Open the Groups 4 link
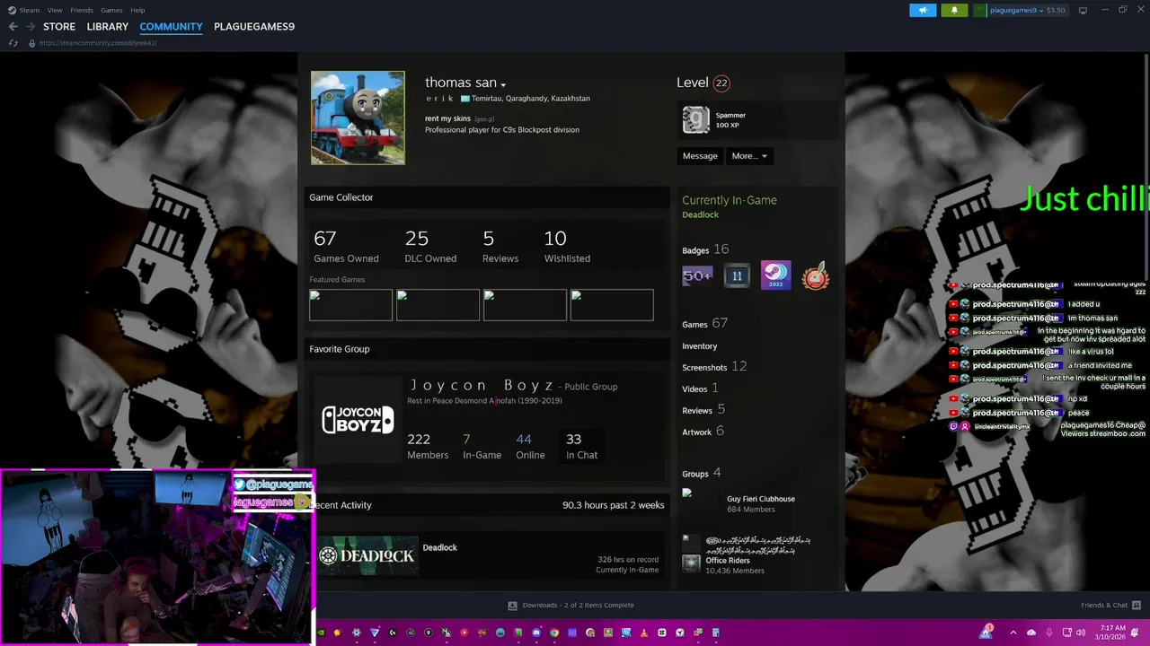The width and height of the screenshot is (1150, 646). [x=702, y=474]
